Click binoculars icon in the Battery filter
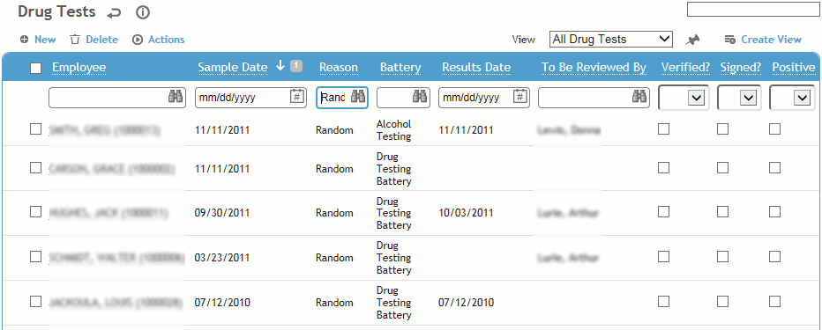 420,98
